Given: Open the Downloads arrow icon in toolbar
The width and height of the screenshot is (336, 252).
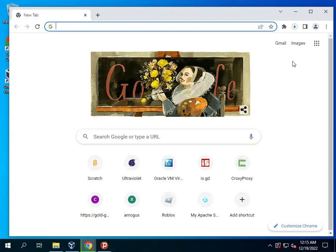Looking at the screenshot, I should click(294, 27).
